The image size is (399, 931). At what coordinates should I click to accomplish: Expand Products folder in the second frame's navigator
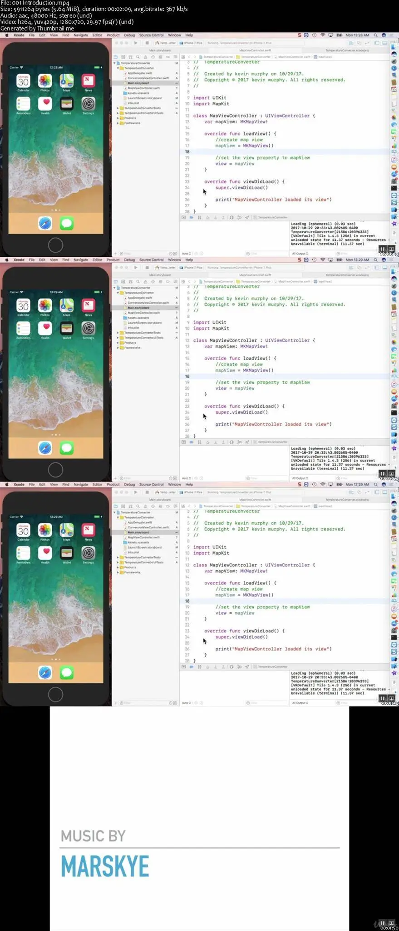118,343
